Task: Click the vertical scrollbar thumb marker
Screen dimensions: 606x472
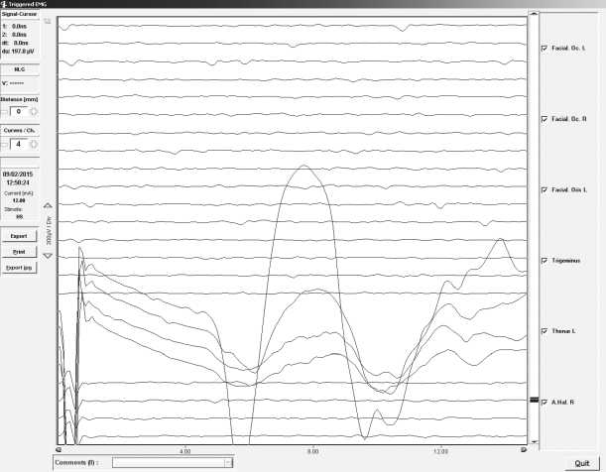Action: pos(534,400)
